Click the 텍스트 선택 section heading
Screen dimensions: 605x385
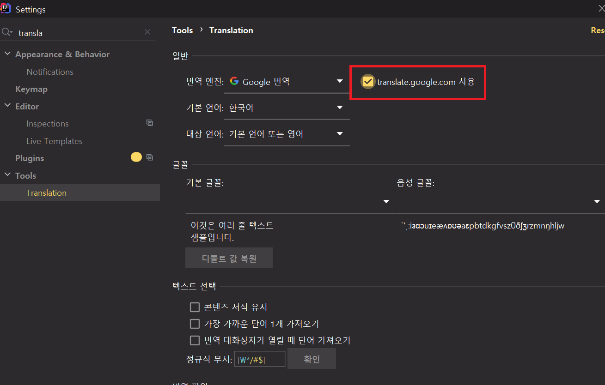pyautogui.click(x=194, y=286)
